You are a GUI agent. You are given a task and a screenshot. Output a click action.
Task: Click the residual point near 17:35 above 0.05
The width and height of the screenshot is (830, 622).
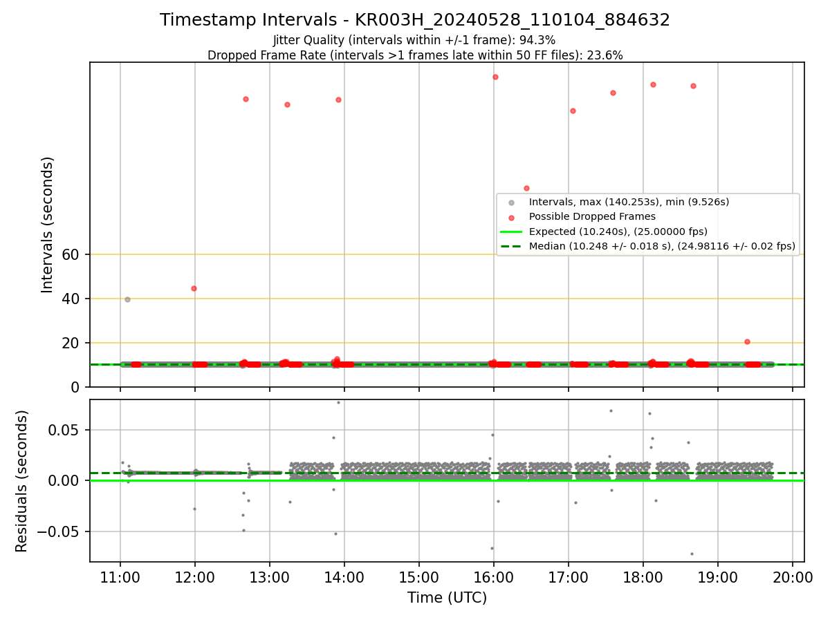tap(611, 411)
